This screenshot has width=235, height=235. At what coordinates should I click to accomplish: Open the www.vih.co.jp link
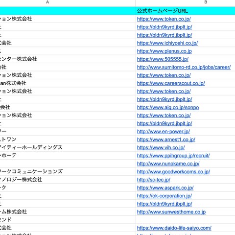(161, 147)
